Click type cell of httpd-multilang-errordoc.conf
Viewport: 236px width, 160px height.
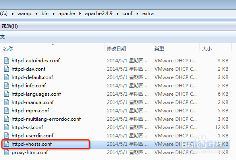176,119
